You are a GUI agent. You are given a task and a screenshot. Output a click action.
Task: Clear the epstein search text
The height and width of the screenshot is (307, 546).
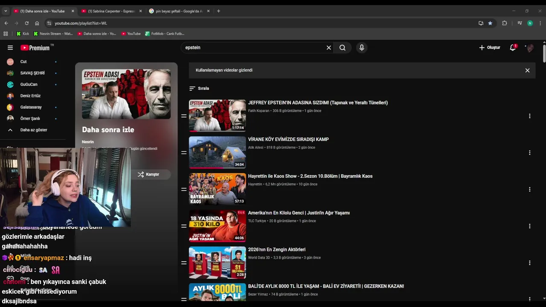coord(329,48)
